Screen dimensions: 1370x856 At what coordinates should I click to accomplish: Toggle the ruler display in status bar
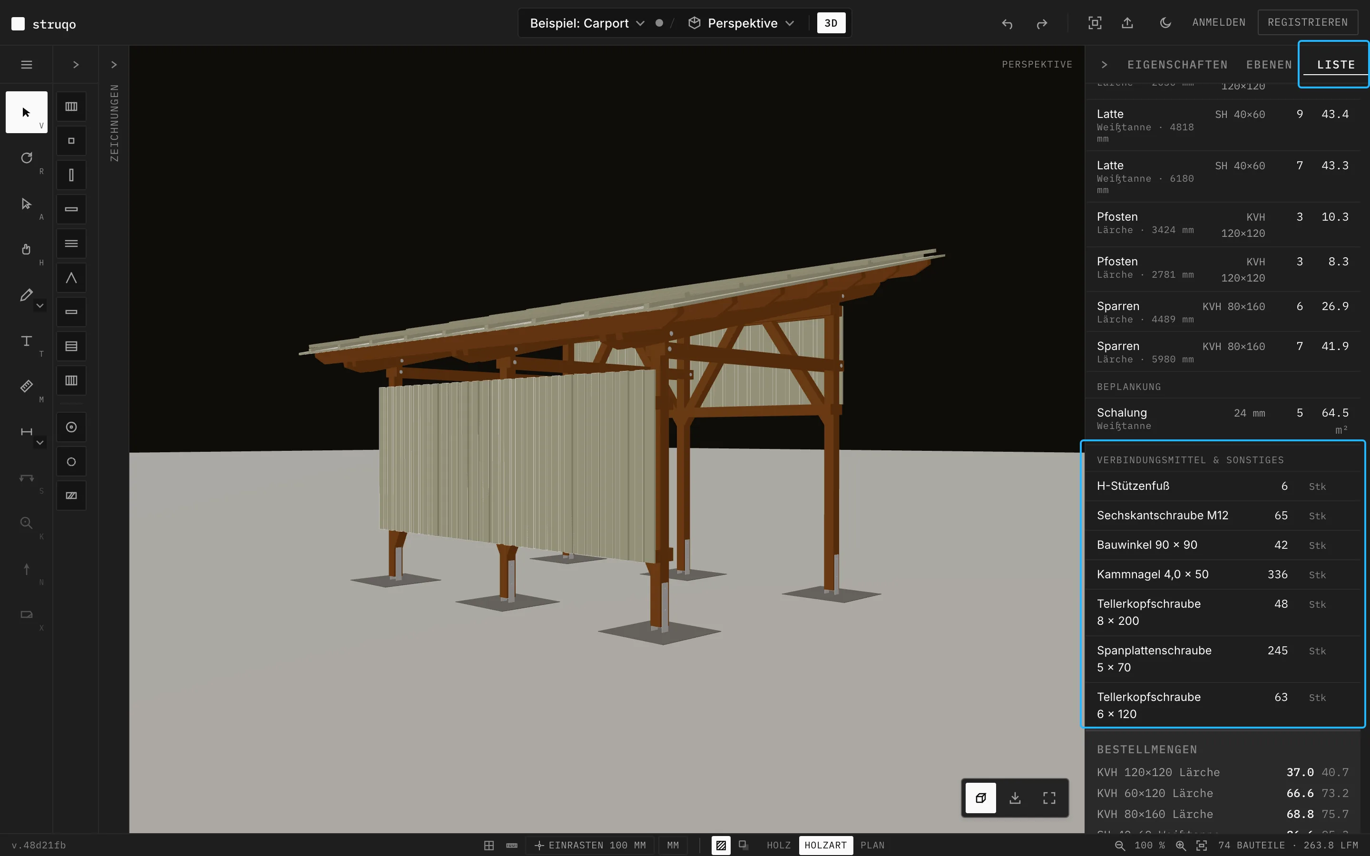512,845
